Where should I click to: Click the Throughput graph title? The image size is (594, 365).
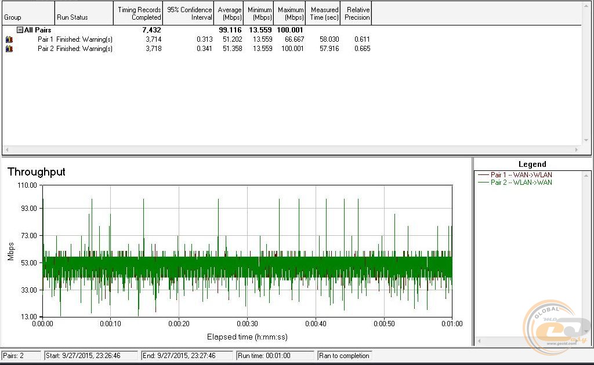tap(37, 172)
